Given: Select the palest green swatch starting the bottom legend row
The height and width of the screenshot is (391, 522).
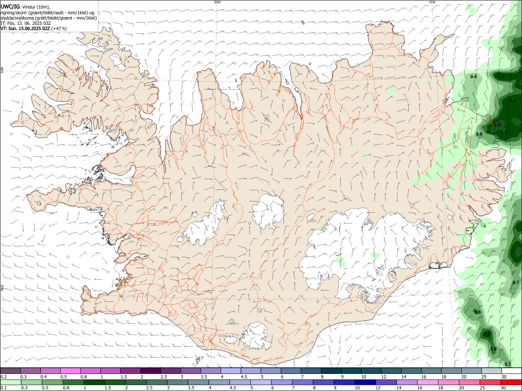Looking at the screenshot, I should pyautogui.click(x=11, y=382).
